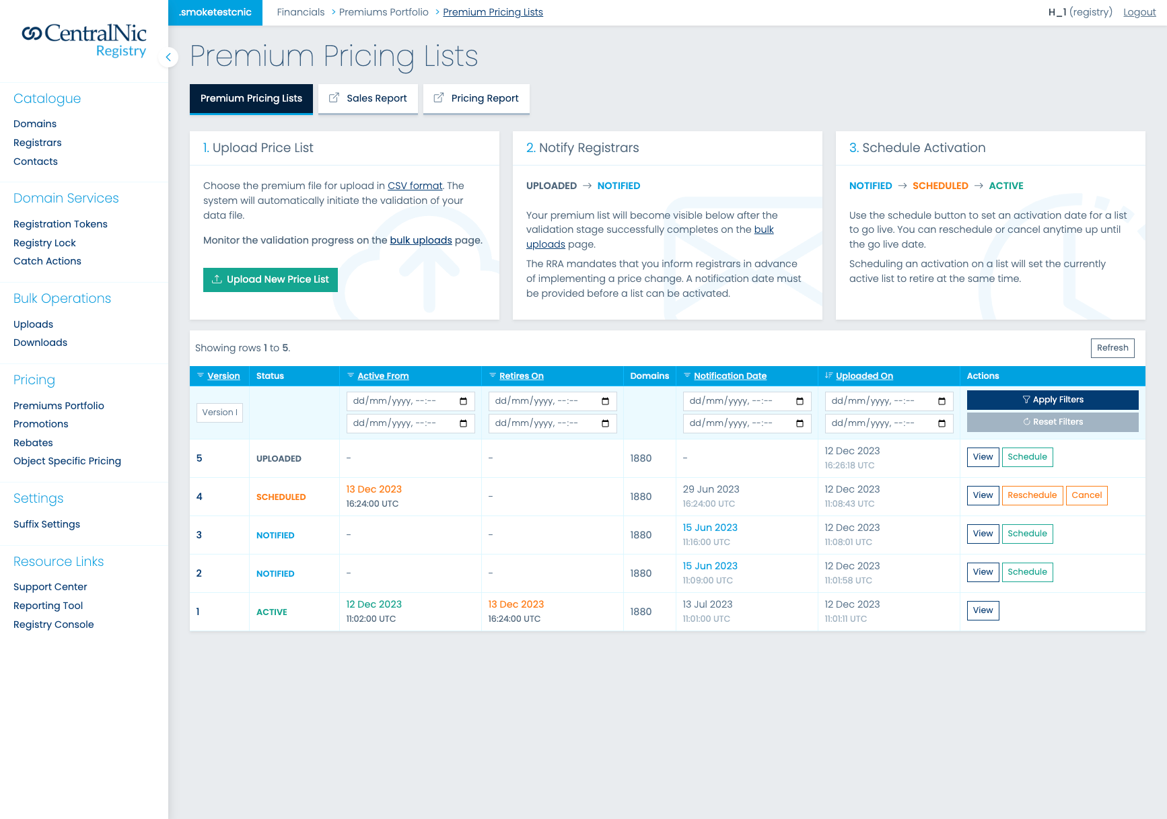Focus the Version filter input
1167x819 pixels.
click(219, 413)
